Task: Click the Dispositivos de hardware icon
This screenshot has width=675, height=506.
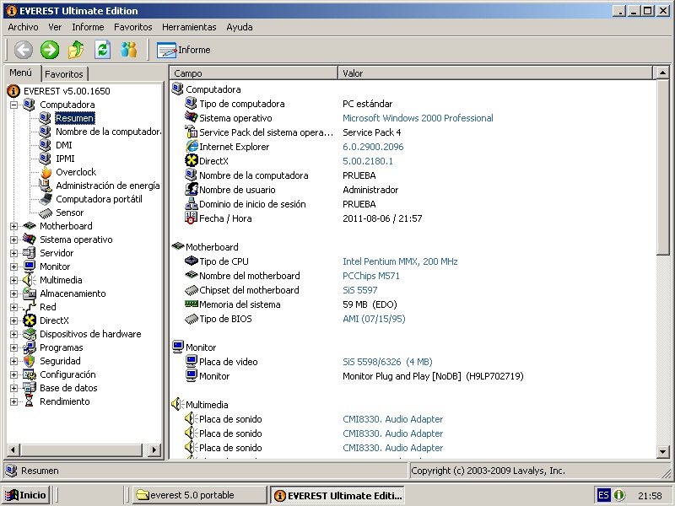Action: [x=30, y=334]
